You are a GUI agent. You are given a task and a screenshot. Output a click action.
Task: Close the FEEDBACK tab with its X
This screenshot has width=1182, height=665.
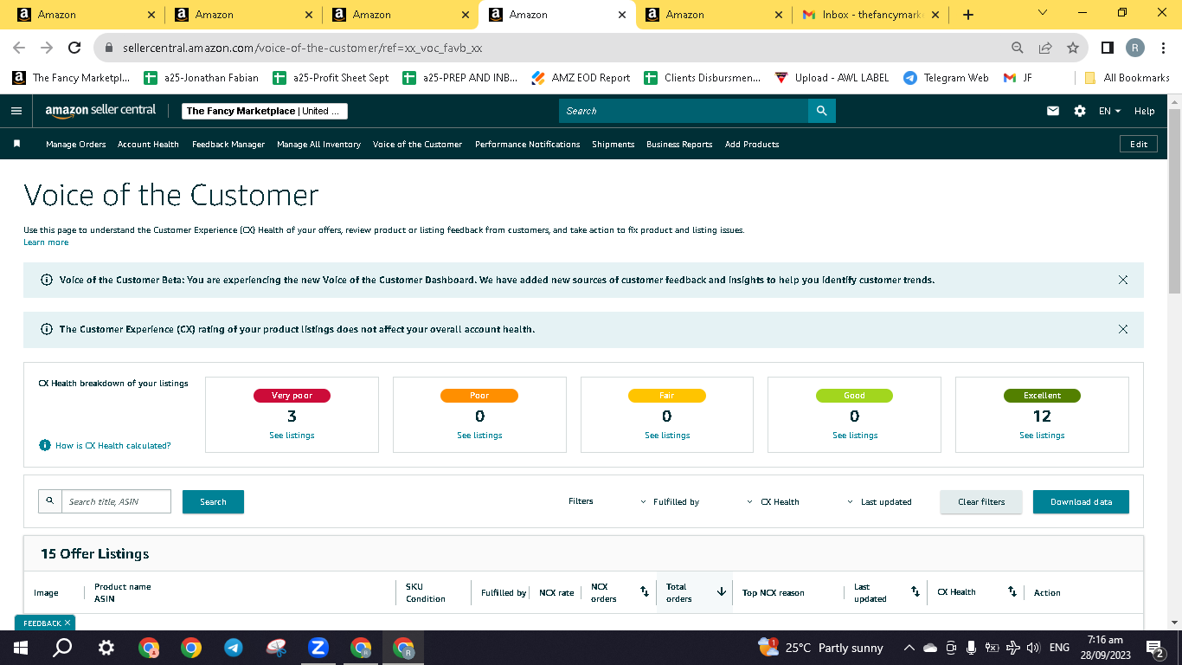(67, 623)
